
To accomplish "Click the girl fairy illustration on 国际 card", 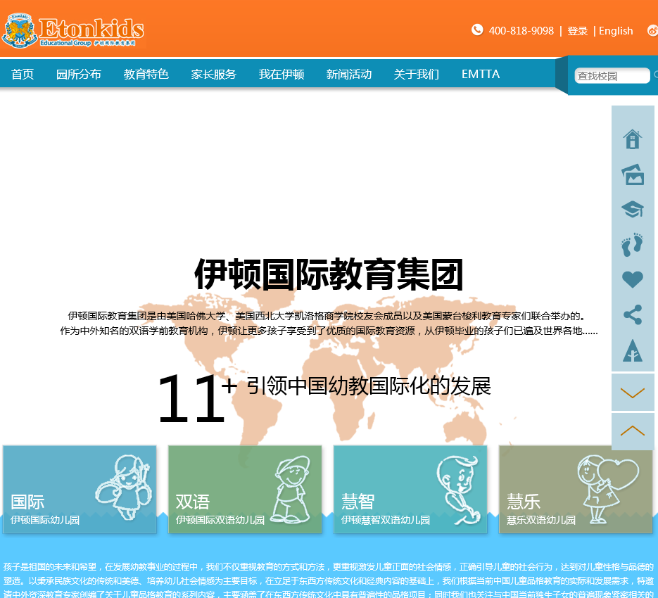I will coord(124,488).
